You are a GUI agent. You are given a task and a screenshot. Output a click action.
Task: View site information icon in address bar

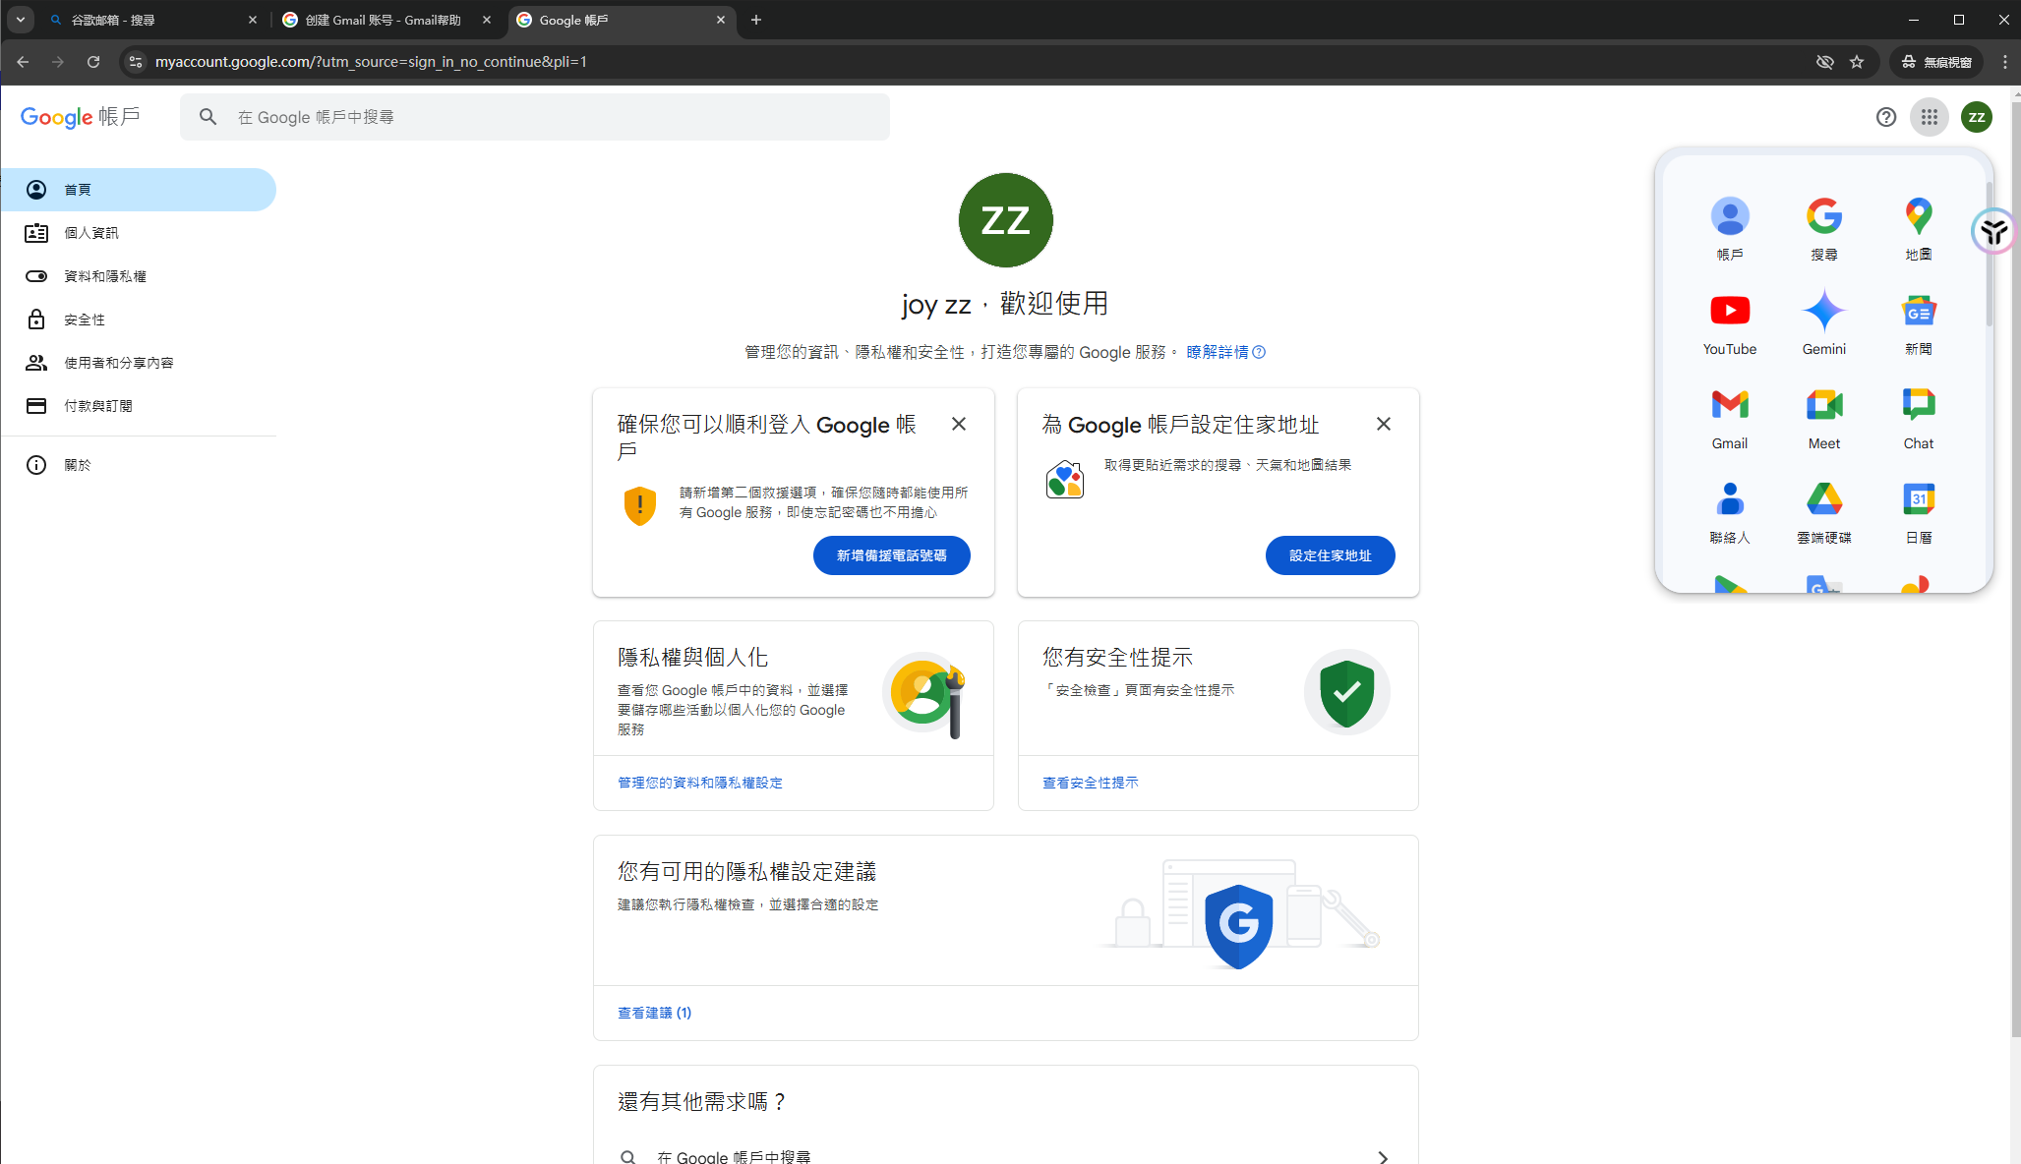(136, 62)
